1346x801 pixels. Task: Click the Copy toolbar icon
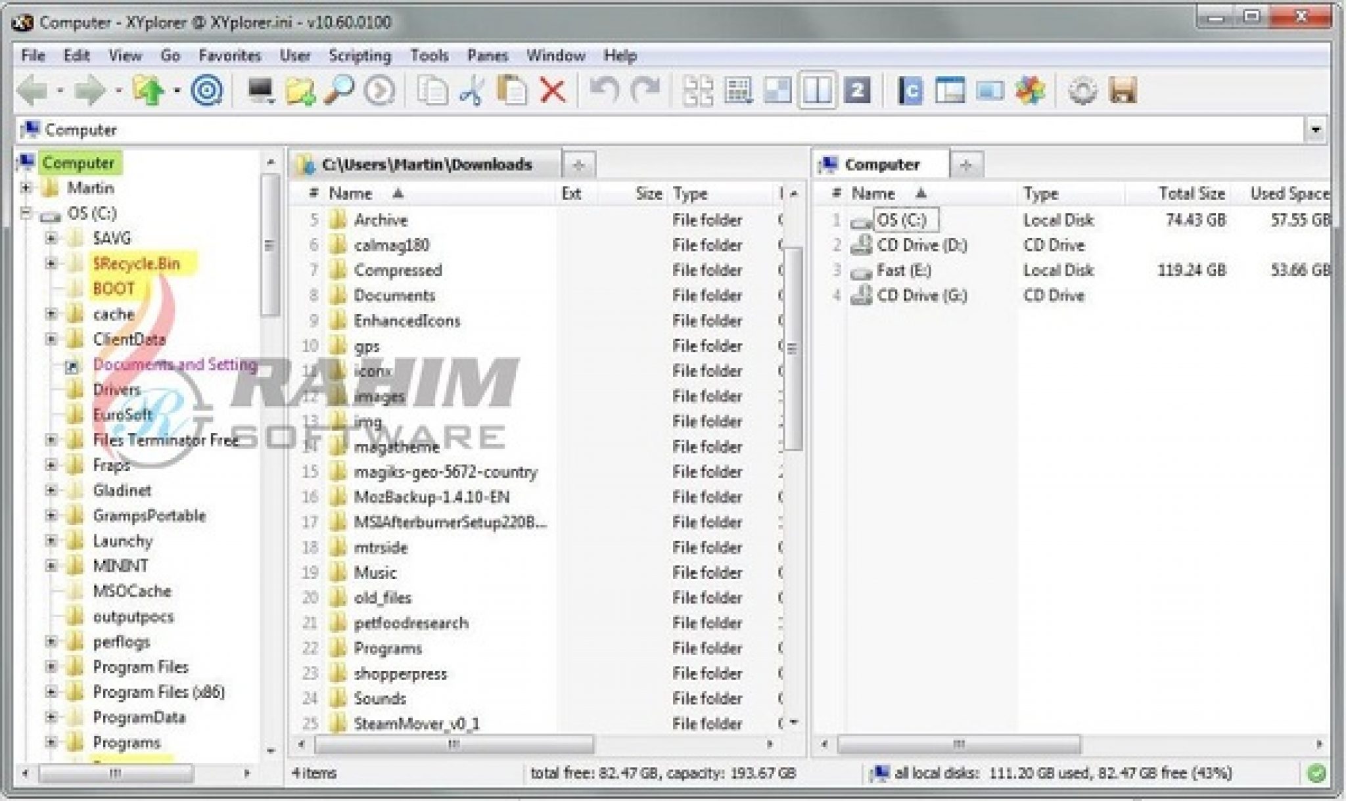[x=432, y=91]
